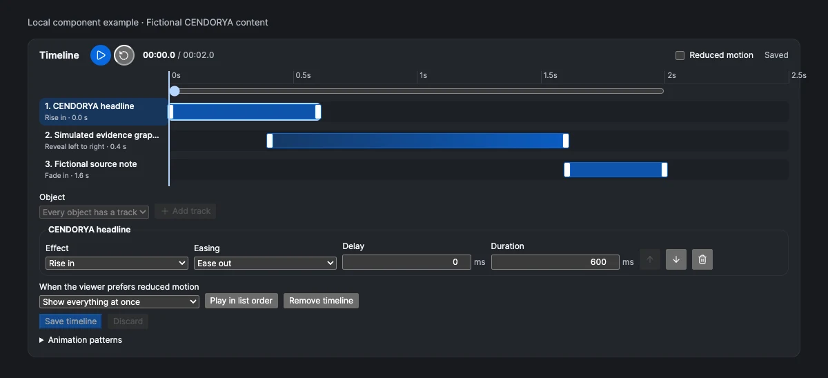Open the reduced motion behavior dropdown

pyautogui.click(x=119, y=301)
